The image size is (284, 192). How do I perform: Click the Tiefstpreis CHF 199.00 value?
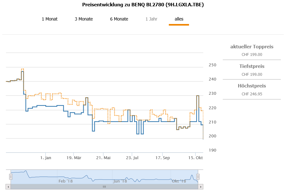click(x=252, y=75)
